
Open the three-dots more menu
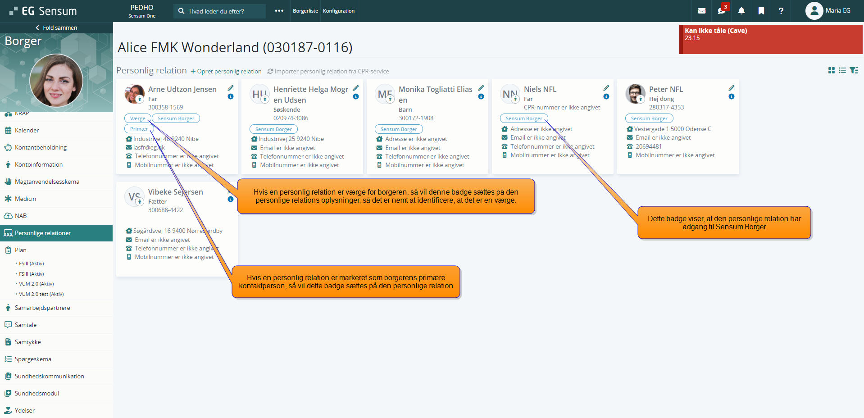click(279, 11)
